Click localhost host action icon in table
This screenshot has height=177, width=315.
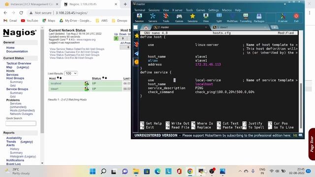coord(87,83)
